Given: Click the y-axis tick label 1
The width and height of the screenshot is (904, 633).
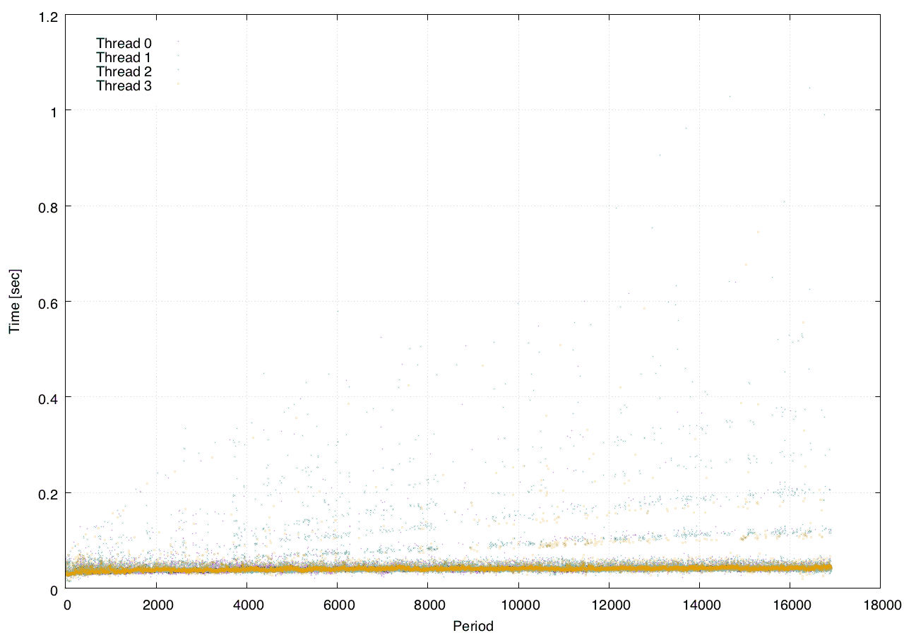Looking at the screenshot, I should coord(54,110).
